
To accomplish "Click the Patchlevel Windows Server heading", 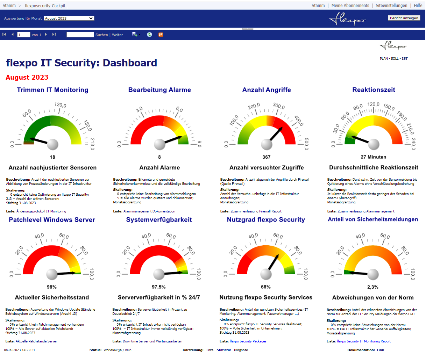I will (52, 220).
